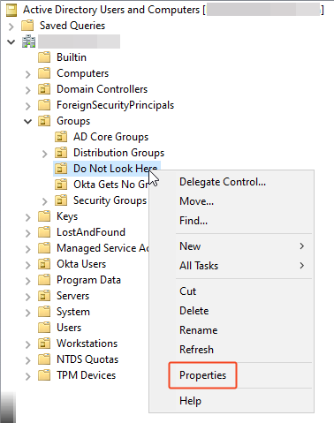Click the Computers folder icon
Screen dimensions: 334x423
point(44,73)
